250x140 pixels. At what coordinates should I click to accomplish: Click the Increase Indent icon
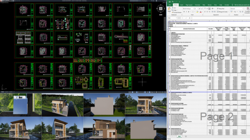[x=215, y=12]
